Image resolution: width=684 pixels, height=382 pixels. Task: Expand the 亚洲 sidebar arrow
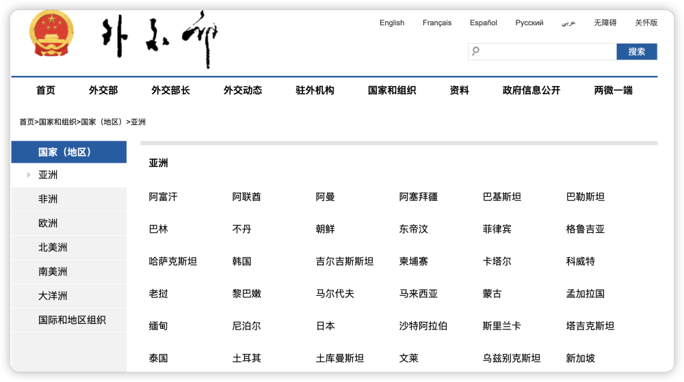[29, 175]
